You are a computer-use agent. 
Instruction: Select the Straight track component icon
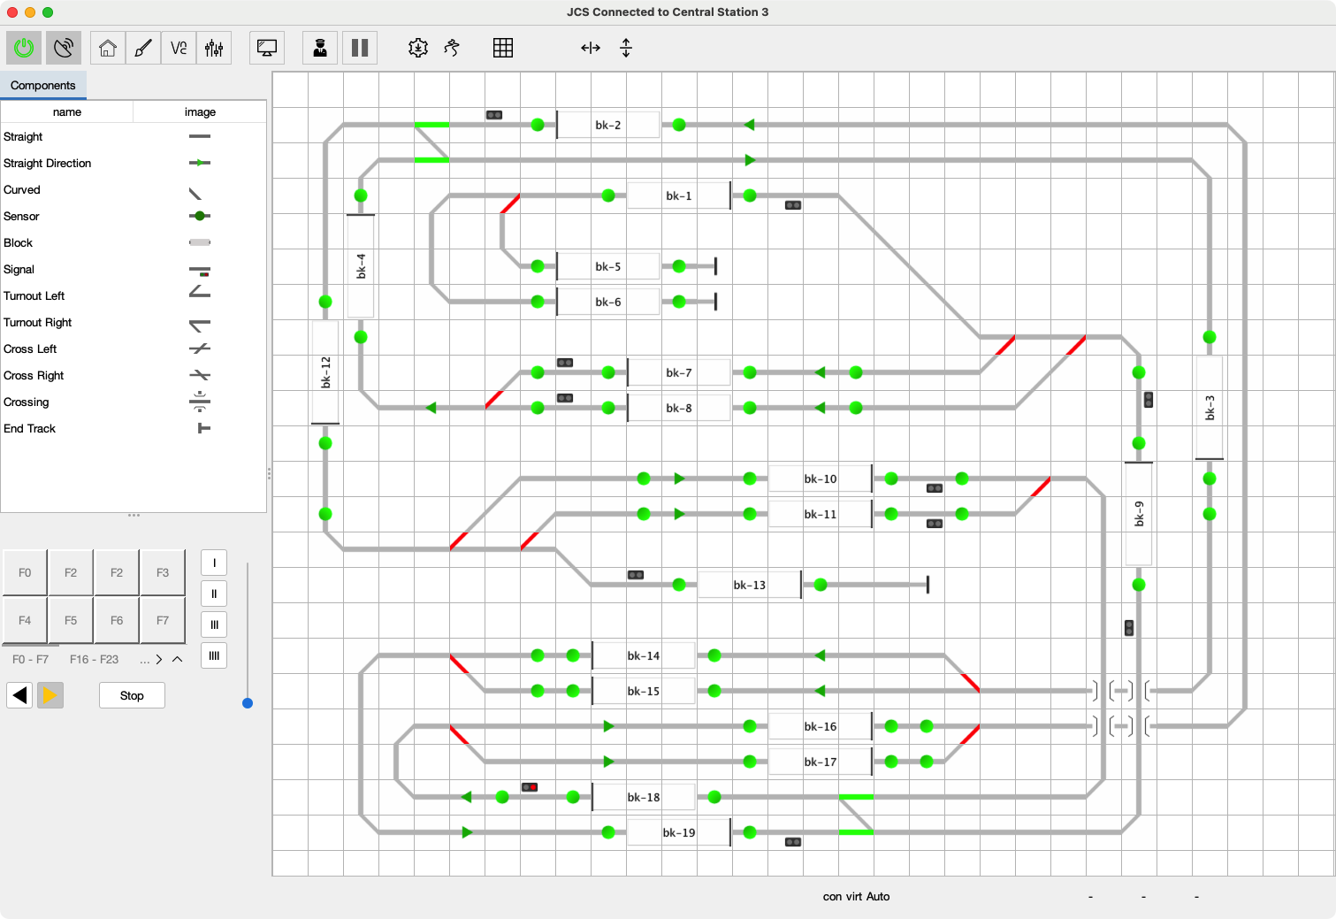(200, 136)
